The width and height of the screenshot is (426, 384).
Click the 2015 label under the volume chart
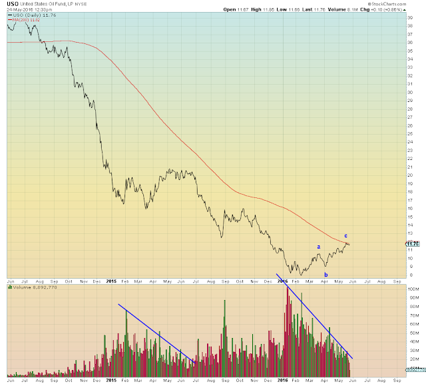click(111, 380)
